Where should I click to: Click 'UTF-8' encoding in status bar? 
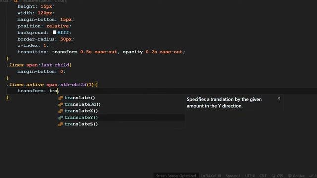coord(250,176)
